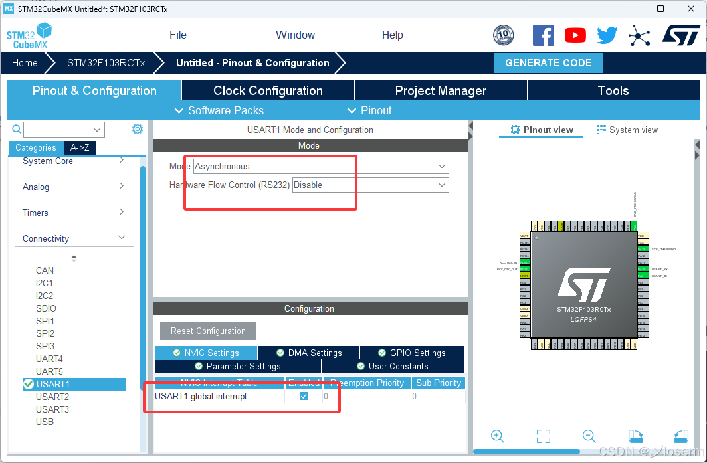The height and width of the screenshot is (463, 707).
Task: Select I2C1 peripheral
Action: (44, 283)
